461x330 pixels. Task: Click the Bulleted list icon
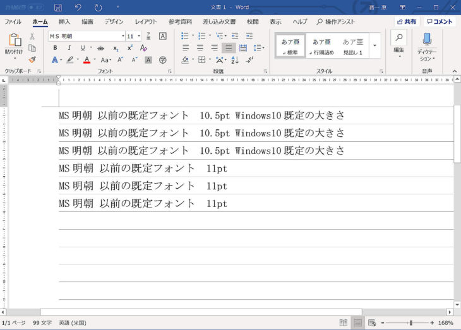pyautogui.click(x=184, y=36)
